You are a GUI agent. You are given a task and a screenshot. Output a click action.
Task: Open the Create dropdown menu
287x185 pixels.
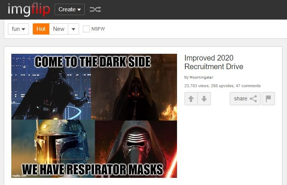click(70, 9)
